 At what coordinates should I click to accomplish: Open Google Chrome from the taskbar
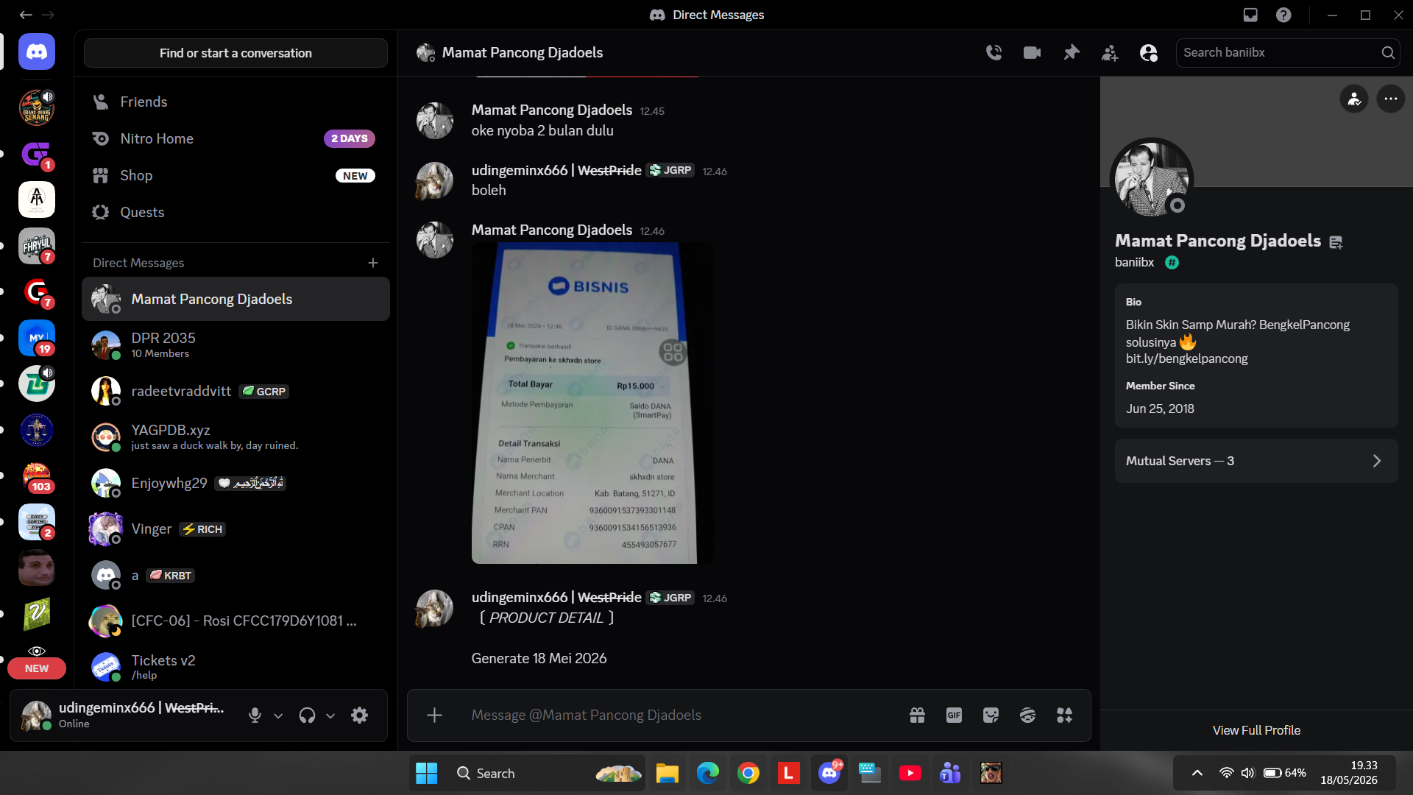pyautogui.click(x=748, y=773)
